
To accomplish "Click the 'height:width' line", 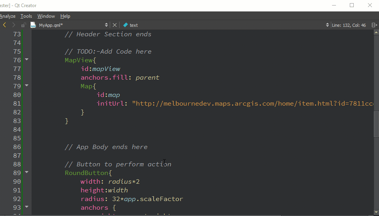I will tap(104, 190).
